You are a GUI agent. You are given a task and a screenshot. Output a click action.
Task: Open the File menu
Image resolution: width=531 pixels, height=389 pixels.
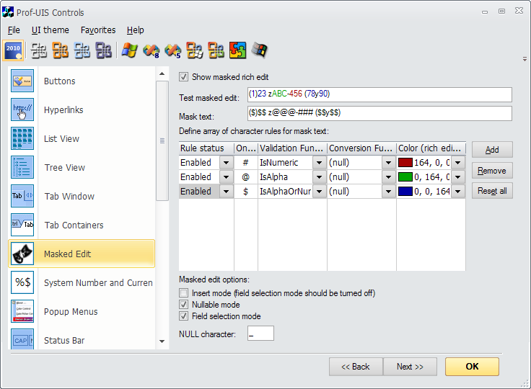pos(14,30)
